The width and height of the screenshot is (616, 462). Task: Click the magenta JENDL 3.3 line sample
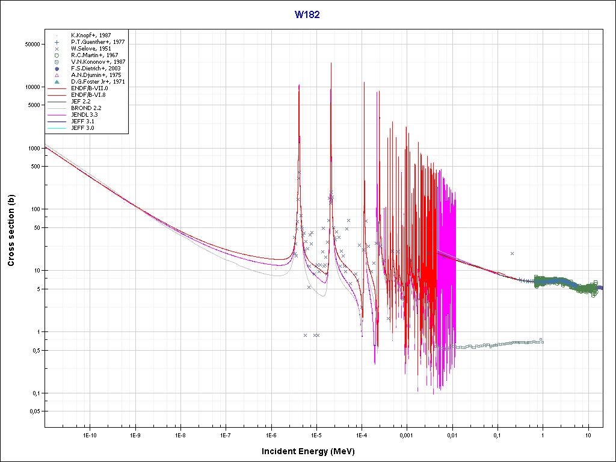57,115
